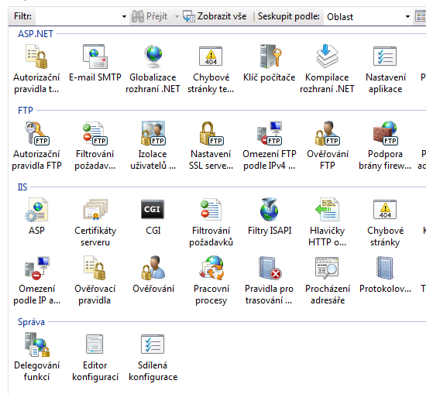Open Omezení FTP podle IPv4

(269, 146)
